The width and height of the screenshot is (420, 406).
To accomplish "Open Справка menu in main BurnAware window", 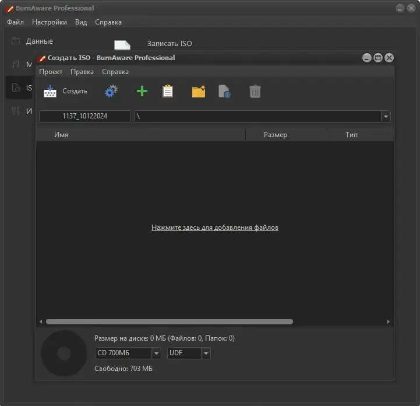I will click(x=108, y=22).
